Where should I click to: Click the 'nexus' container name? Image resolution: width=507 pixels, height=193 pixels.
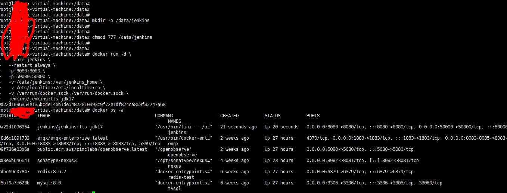pos(174,166)
